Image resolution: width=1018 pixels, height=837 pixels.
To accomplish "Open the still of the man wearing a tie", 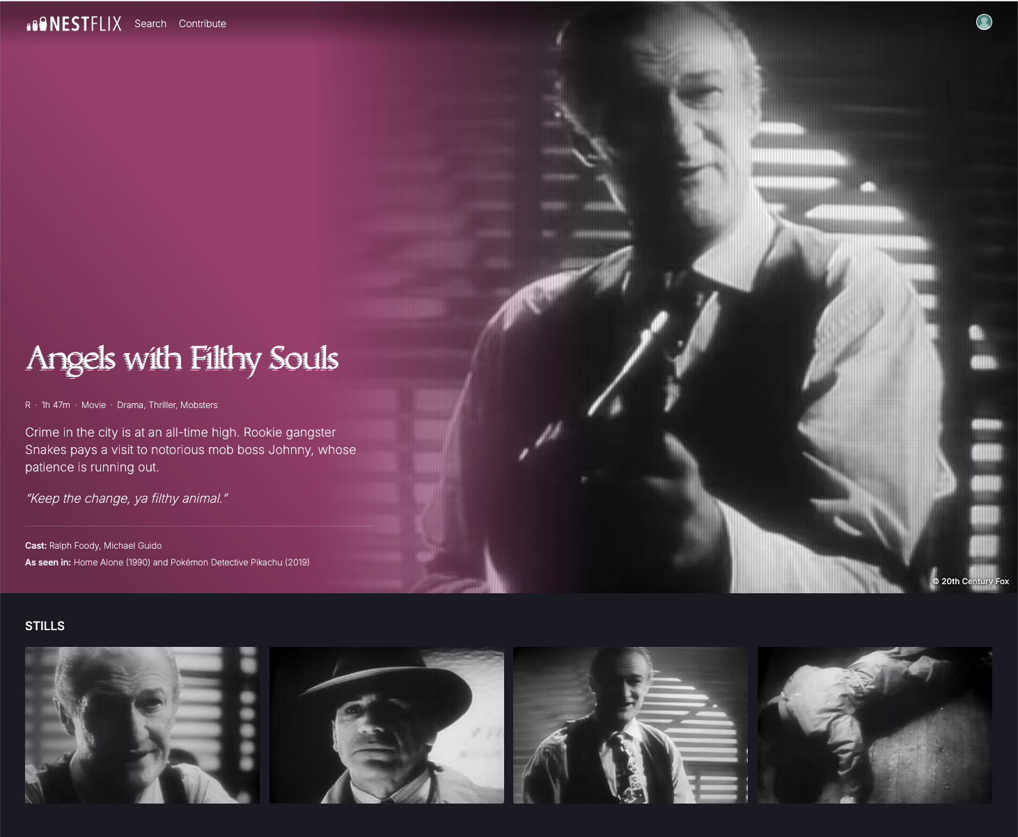I will 630,726.
